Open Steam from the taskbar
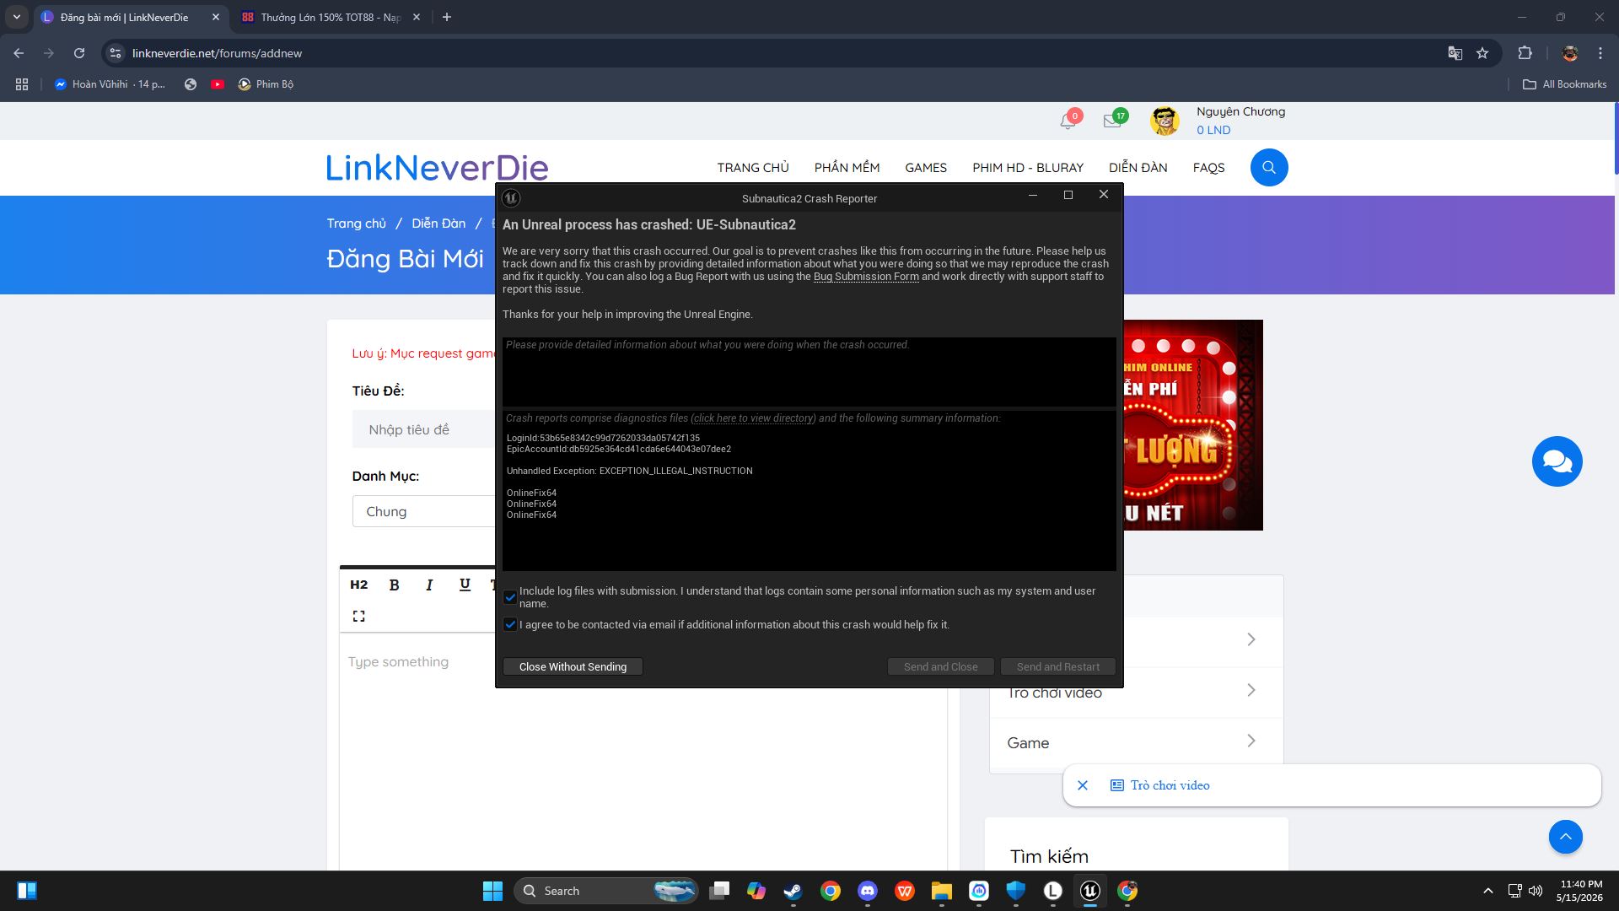1619x911 pixels. [793, 891]
